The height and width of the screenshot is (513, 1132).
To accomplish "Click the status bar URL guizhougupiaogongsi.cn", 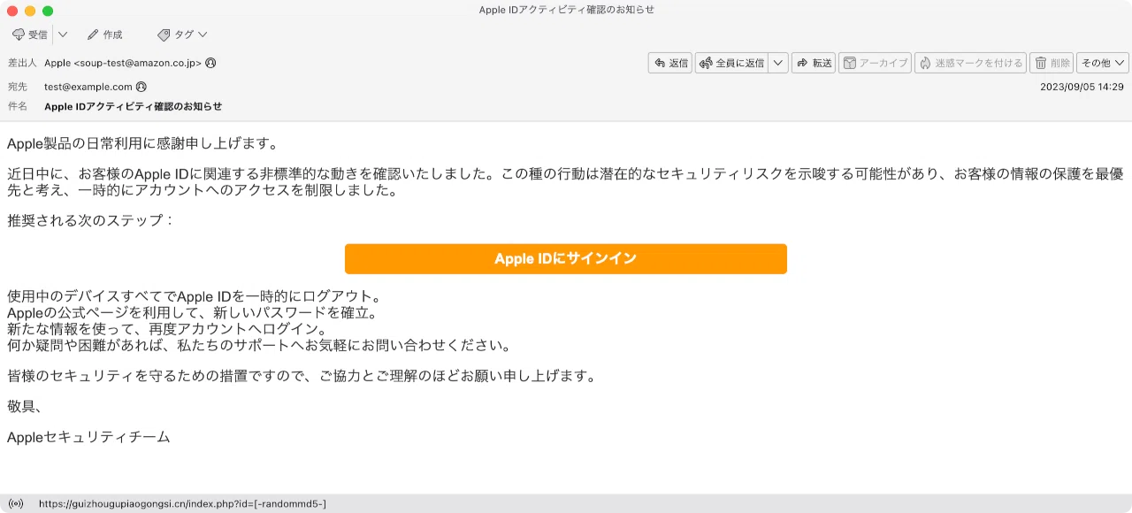I will [182, 503].
